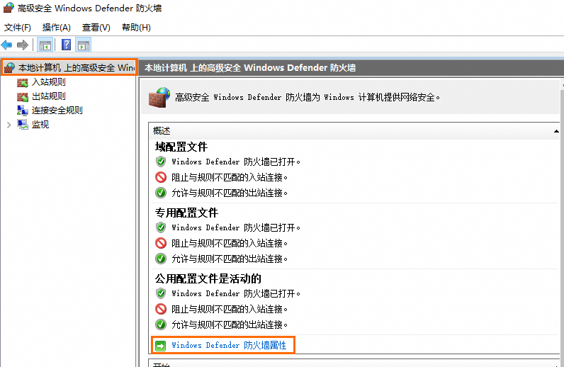Open the Windows Defender 防火墙属性 link
The height and width of the screenshot is (367, 564).
[x=229, y=346]
